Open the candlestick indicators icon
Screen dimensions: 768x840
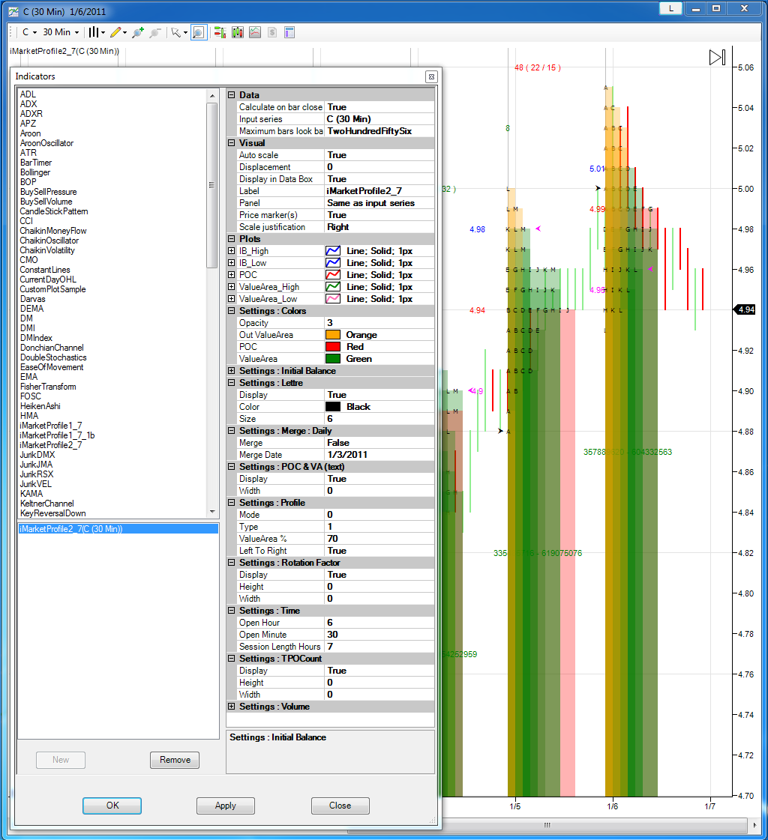coord(238,32)
